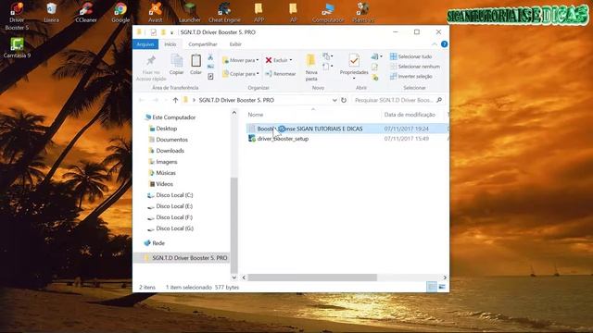Screen dimensions: 593x333
Task: Click Colar paste button in ribbon
Action: tap(196, 65)
